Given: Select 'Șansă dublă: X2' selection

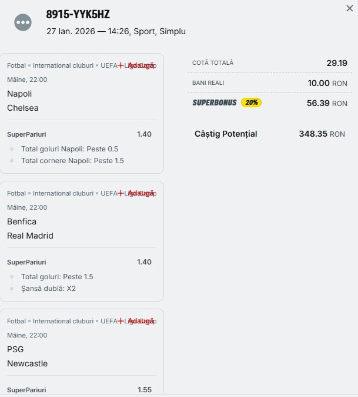Looking at the screenshot, I should point(48,289).
